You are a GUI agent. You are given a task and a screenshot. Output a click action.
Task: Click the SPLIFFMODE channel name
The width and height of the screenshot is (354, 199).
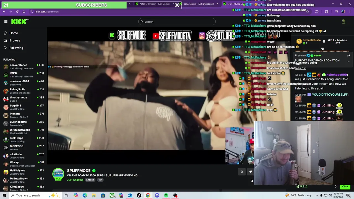79,171
